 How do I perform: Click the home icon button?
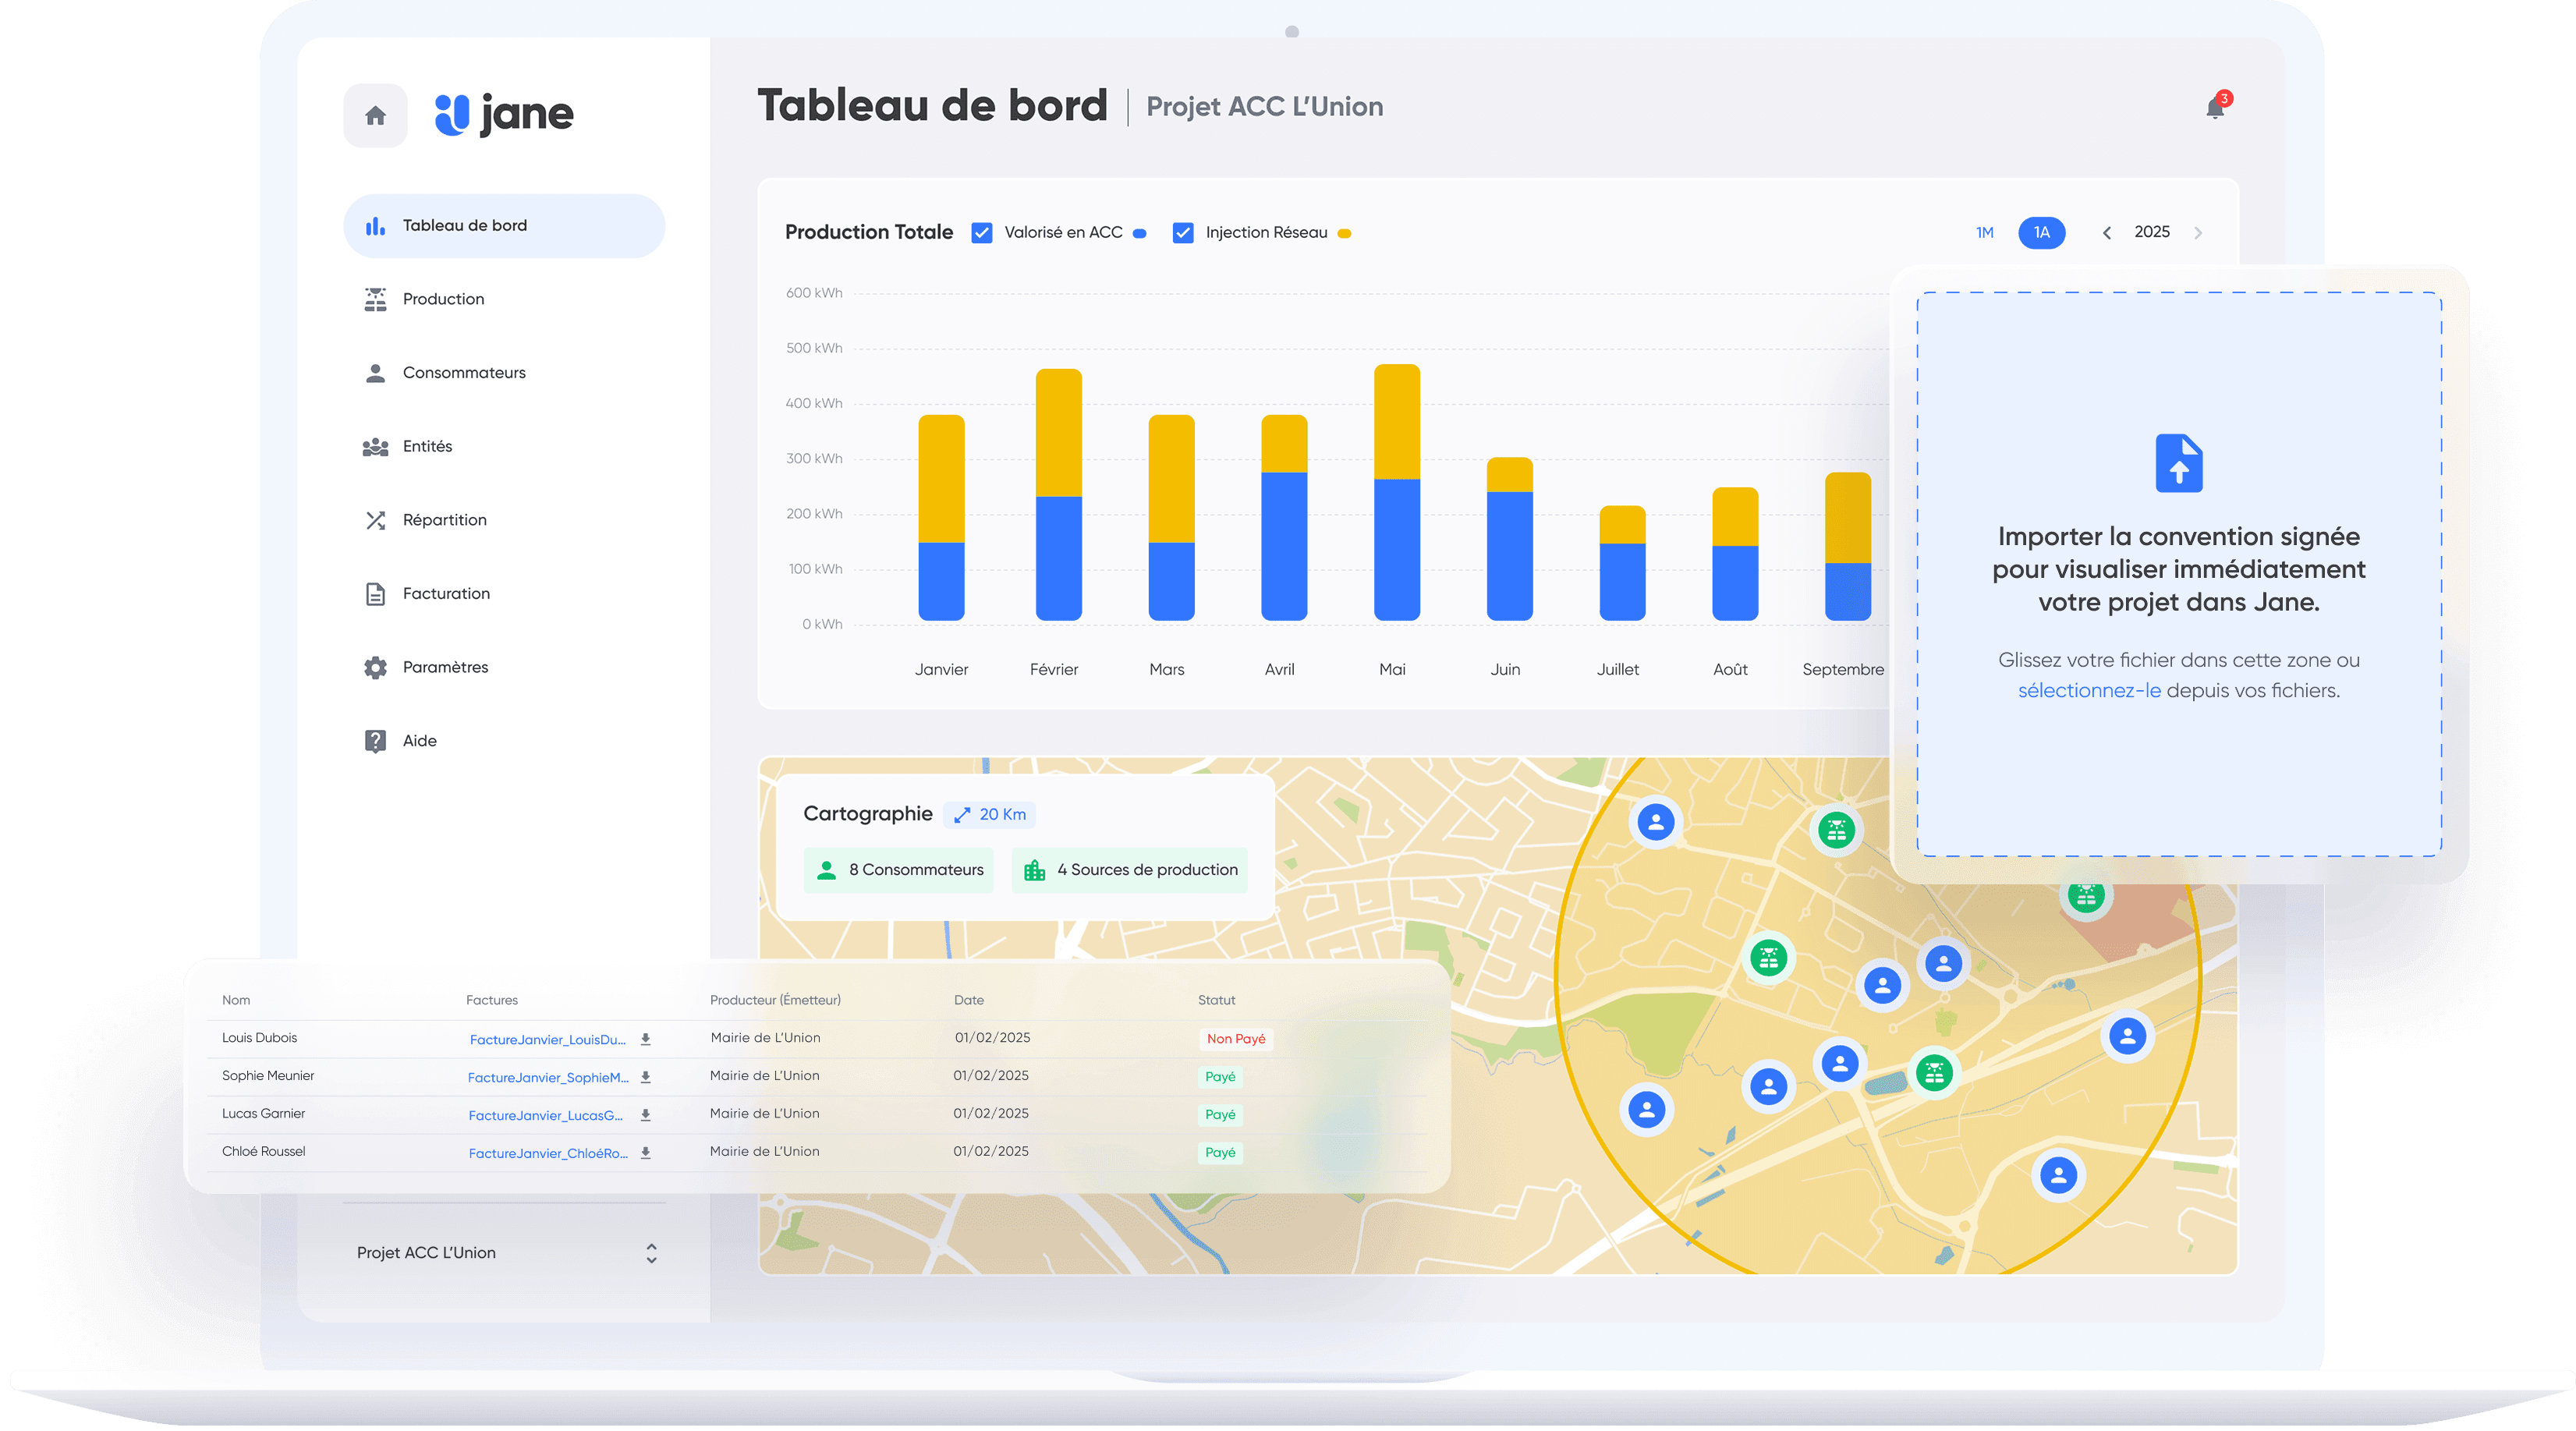click(x=375, y=116)
